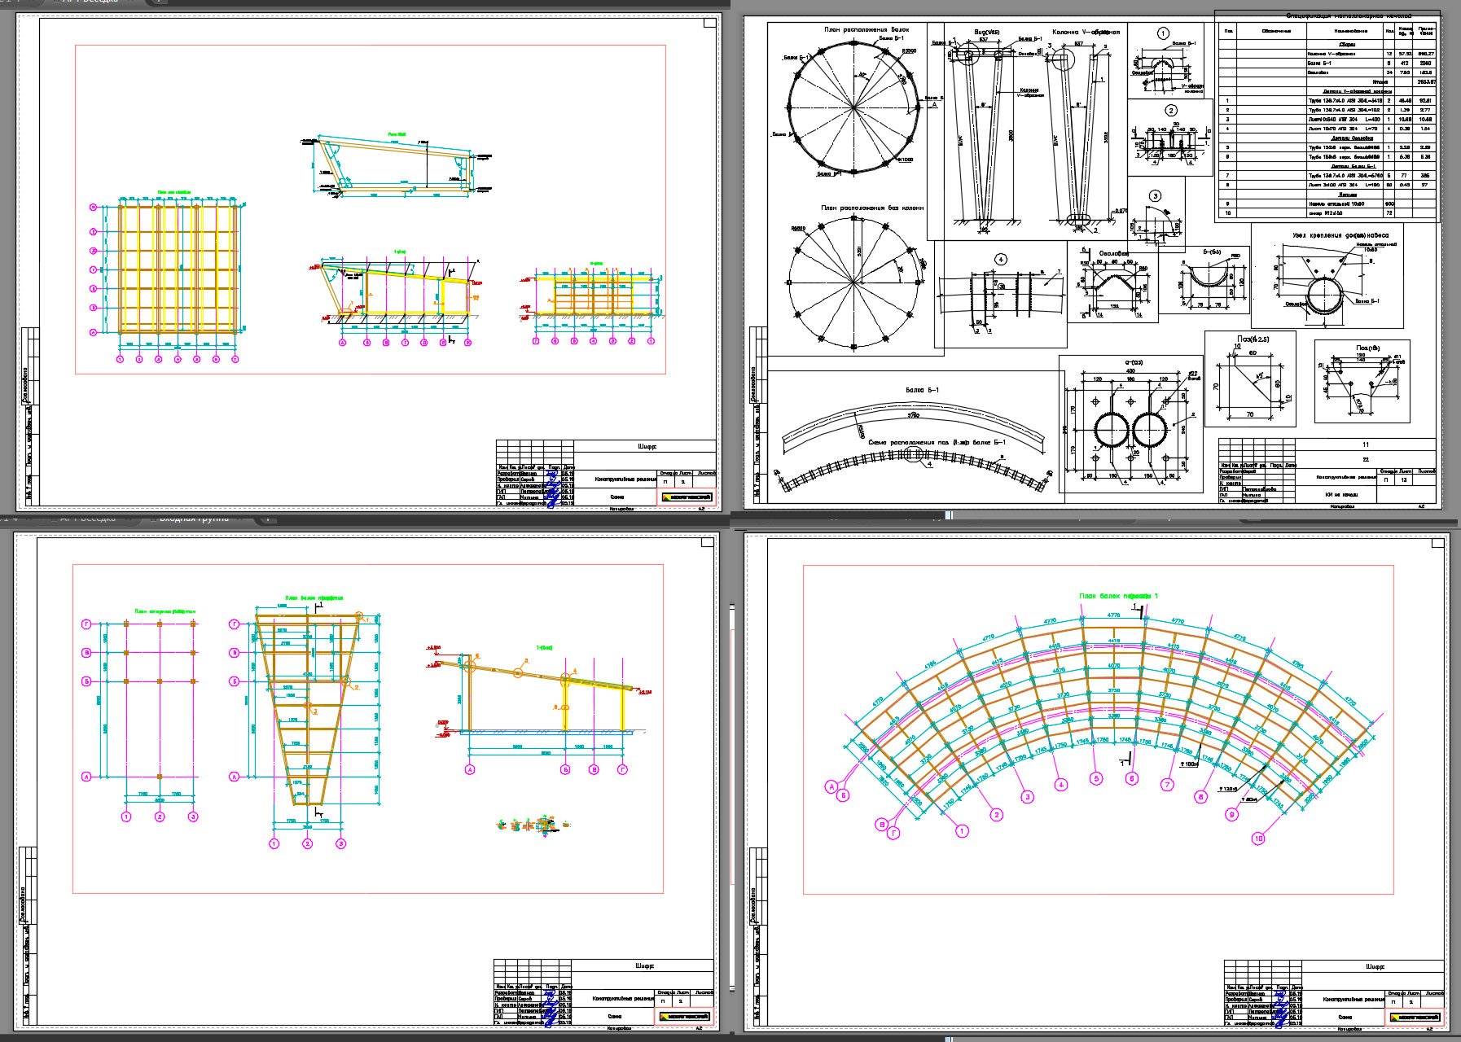The width and height of the screenshot is (1461, 1042).
Task: Click the company logo in the top-left sheet stamp
Action: (x=687, y=497)
